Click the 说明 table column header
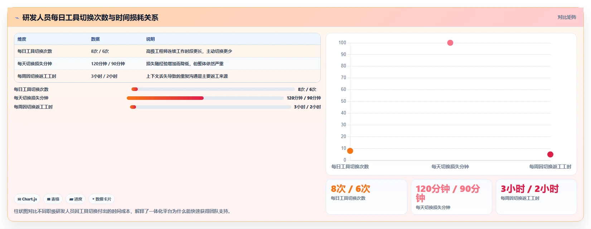Viewport: 591px width, 229px height. coord(150,39)
